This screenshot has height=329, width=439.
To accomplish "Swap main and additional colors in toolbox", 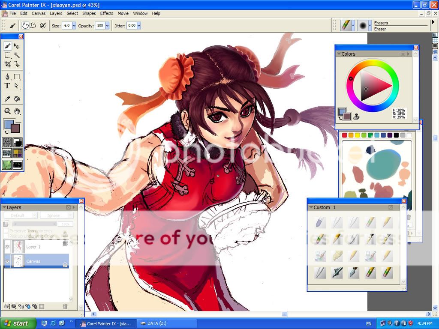I will (x=6, y=132).
